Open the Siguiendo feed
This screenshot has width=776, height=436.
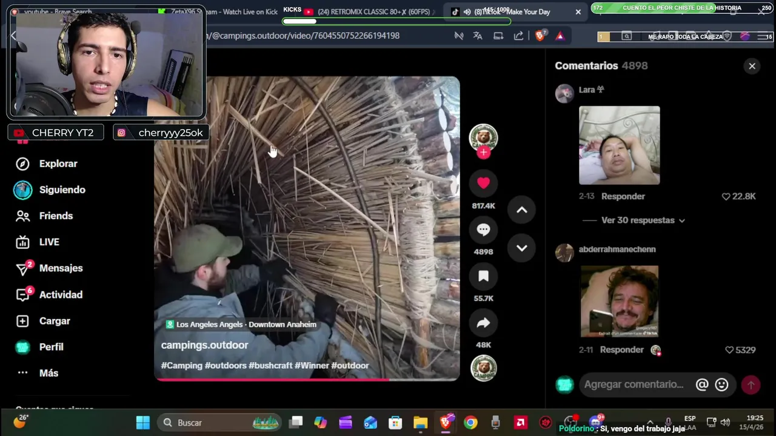[50, 190]
